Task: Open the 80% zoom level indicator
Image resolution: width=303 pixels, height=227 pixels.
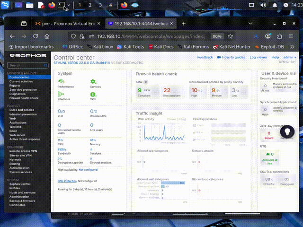Action: point(217,36)
